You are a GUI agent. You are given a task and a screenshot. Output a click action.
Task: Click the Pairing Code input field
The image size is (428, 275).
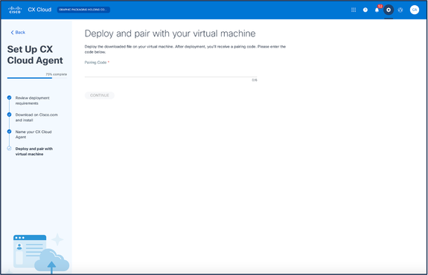170,72
